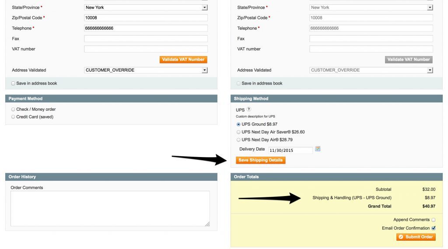Choose Credit Card (saved) payment method
Screen dimensions: 448x249
(13, 117)
